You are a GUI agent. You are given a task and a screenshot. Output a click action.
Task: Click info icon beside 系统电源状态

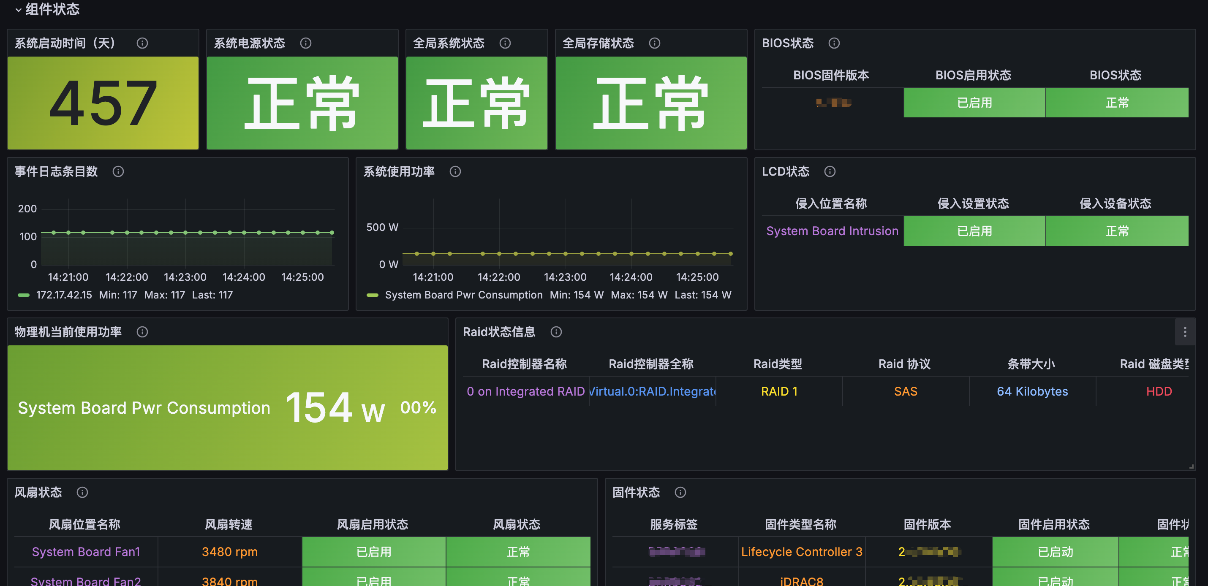click(x=306, y=43)
